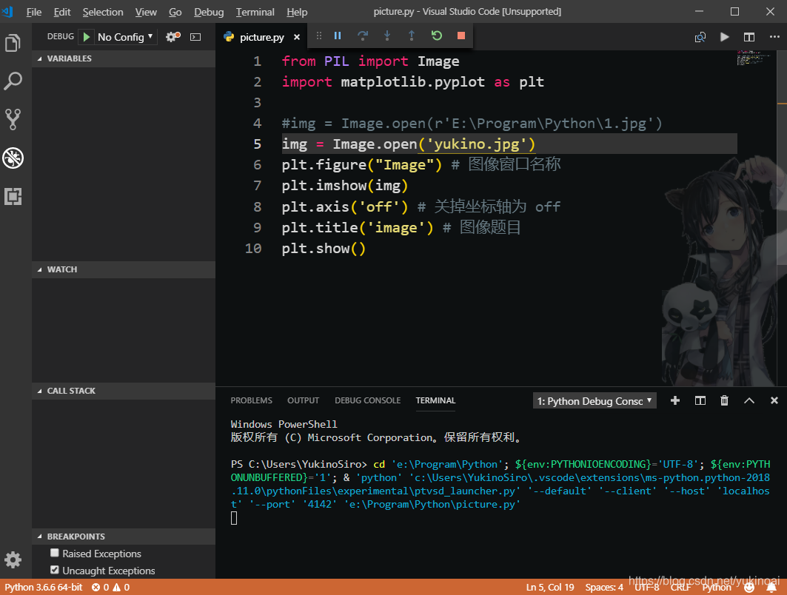Open changes compare icon in editor title

click(700, 37)
